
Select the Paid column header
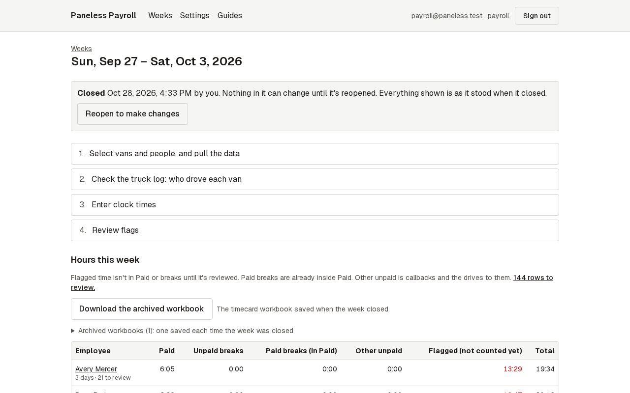(x=167, y=351)
